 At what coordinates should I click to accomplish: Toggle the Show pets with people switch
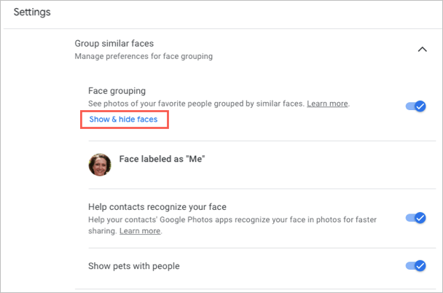tap(415, 265)
